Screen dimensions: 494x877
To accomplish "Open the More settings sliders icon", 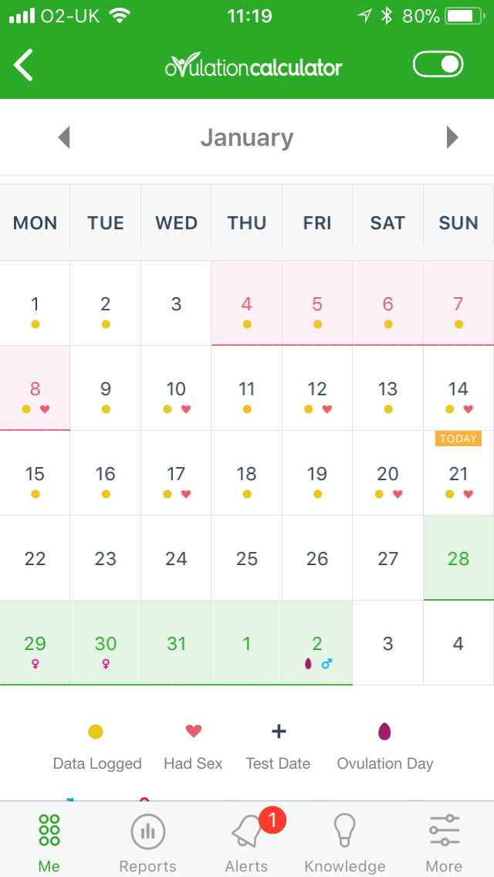I will [444, 844].
